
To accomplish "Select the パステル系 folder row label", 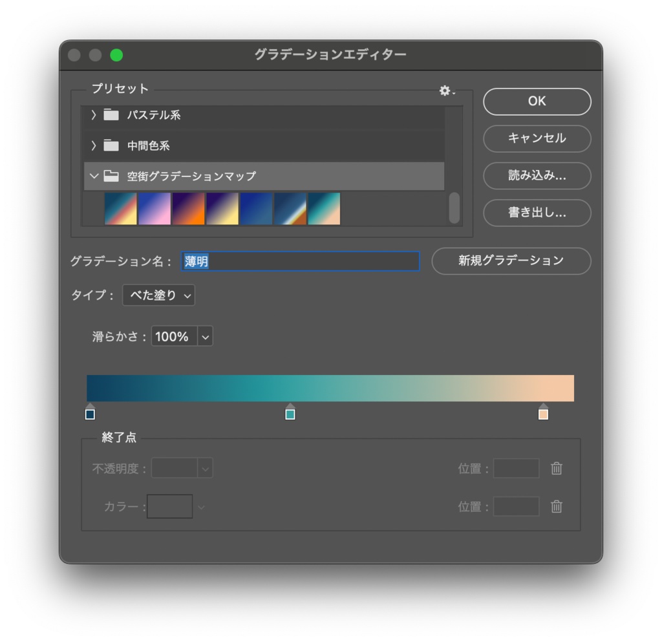I will pyautogui.click(x=154, y=115).
